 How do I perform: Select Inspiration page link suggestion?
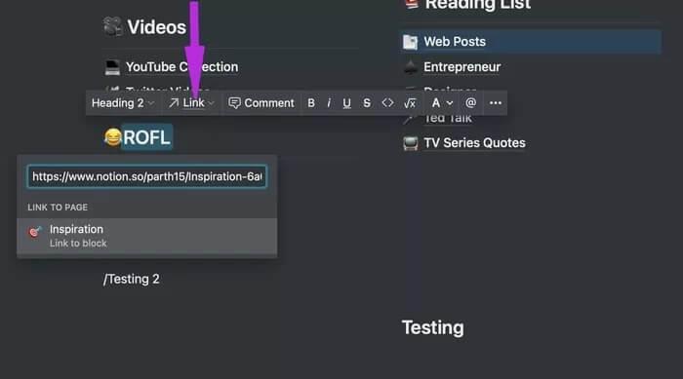146,236
